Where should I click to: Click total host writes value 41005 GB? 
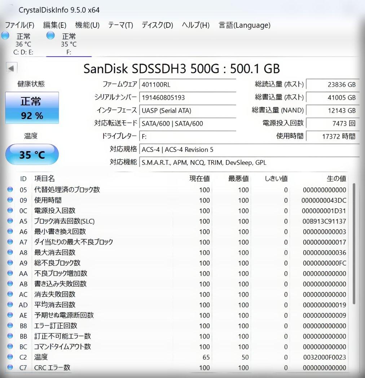click(x=333, y=98)
